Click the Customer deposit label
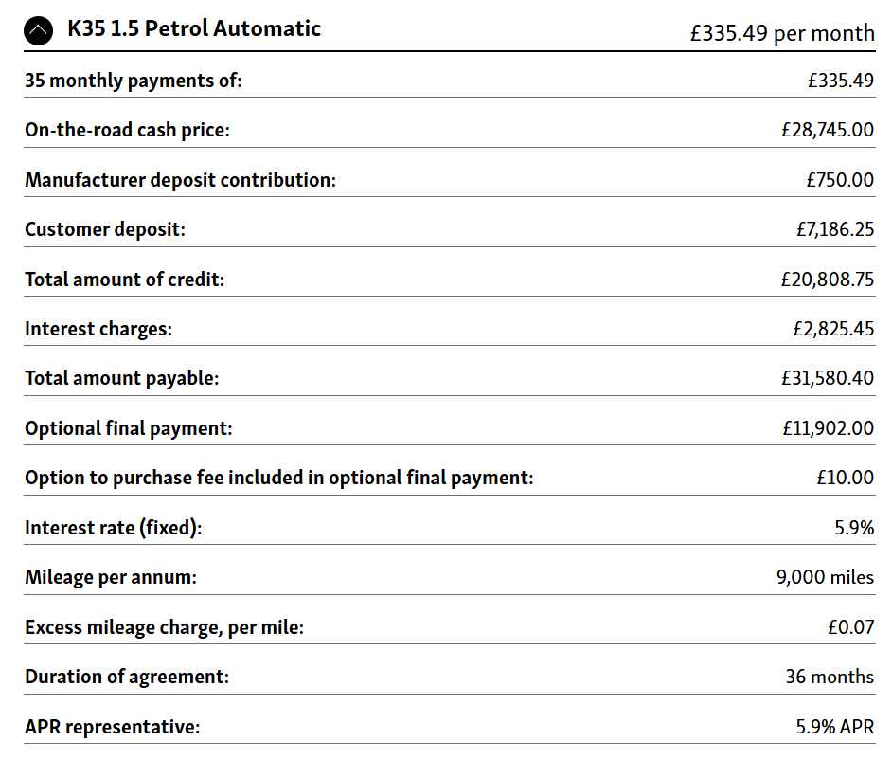The width and height of the screenshot is (892, 760). [x=105, y=228]
